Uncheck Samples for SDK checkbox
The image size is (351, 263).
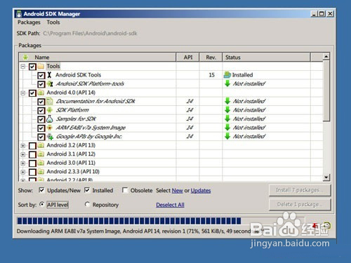click(41, 119)
